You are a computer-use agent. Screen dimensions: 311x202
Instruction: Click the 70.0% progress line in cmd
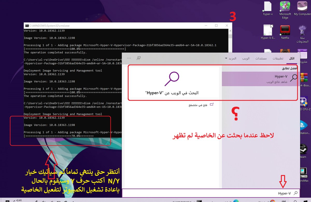point(59,136)
